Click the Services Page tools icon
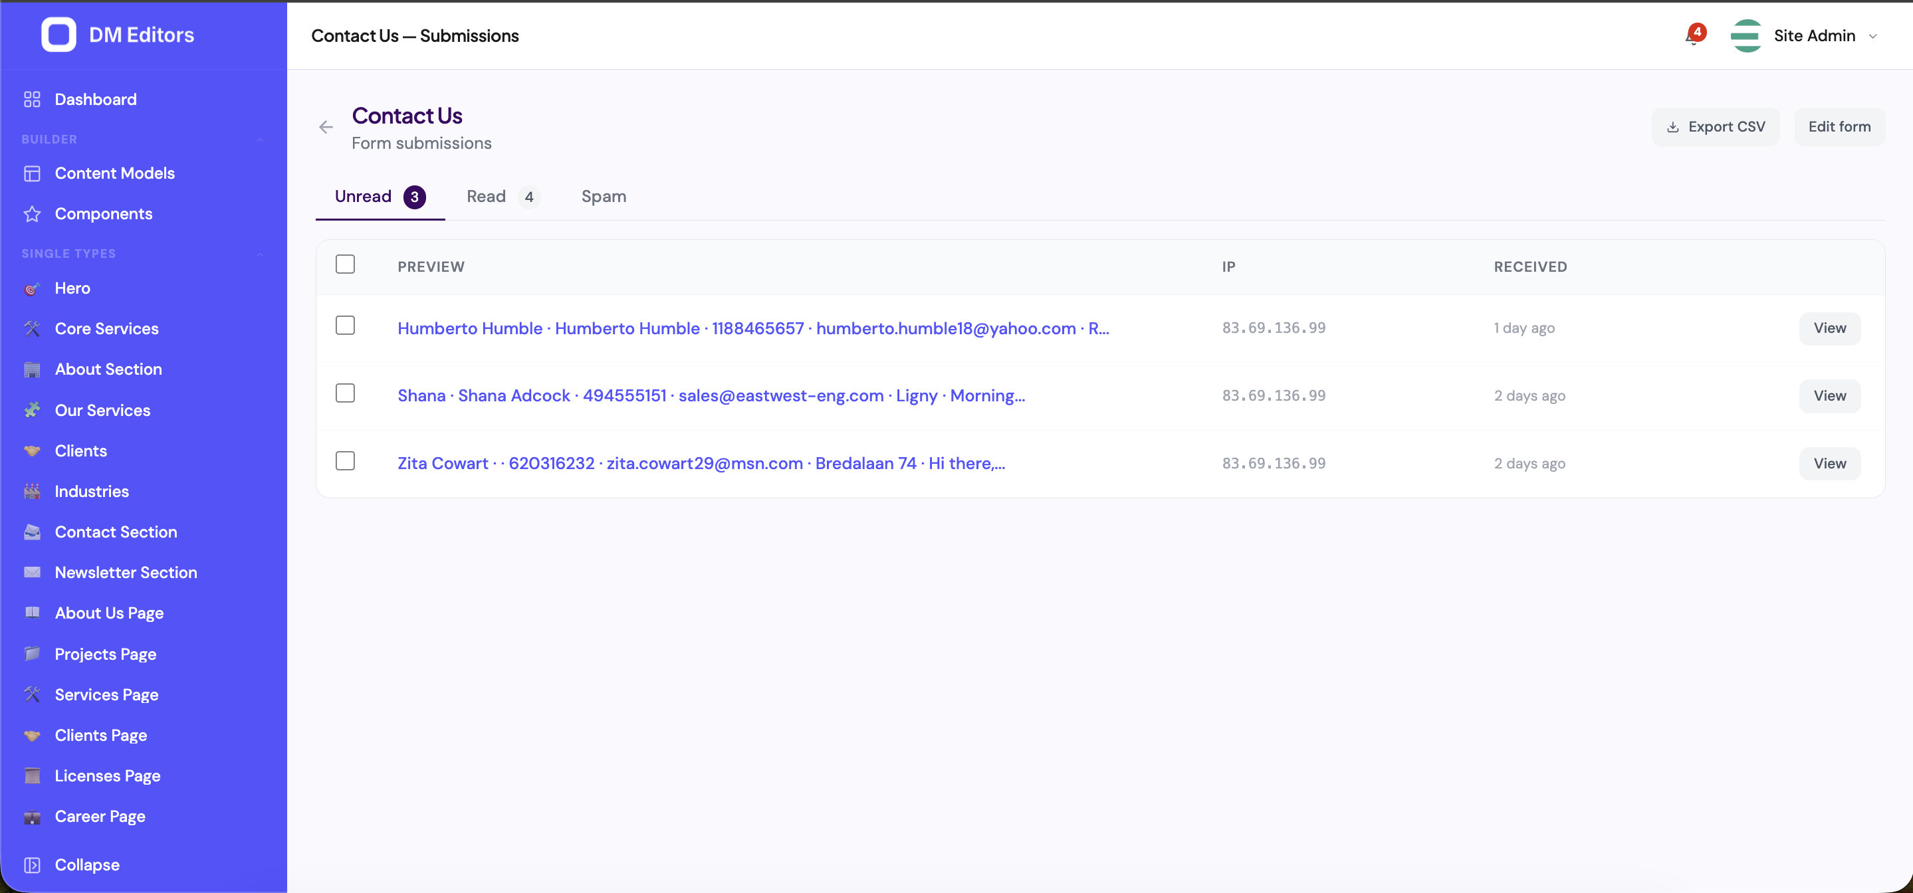Screen dimensions: 1913x893 [32, 694]
